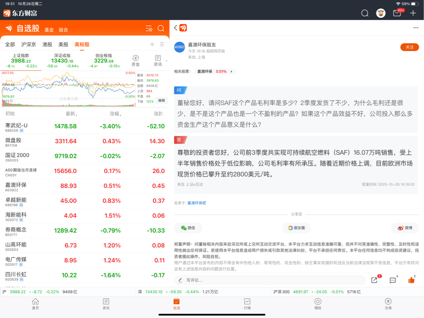Open the 券商概念 sector row

(85, 231)
